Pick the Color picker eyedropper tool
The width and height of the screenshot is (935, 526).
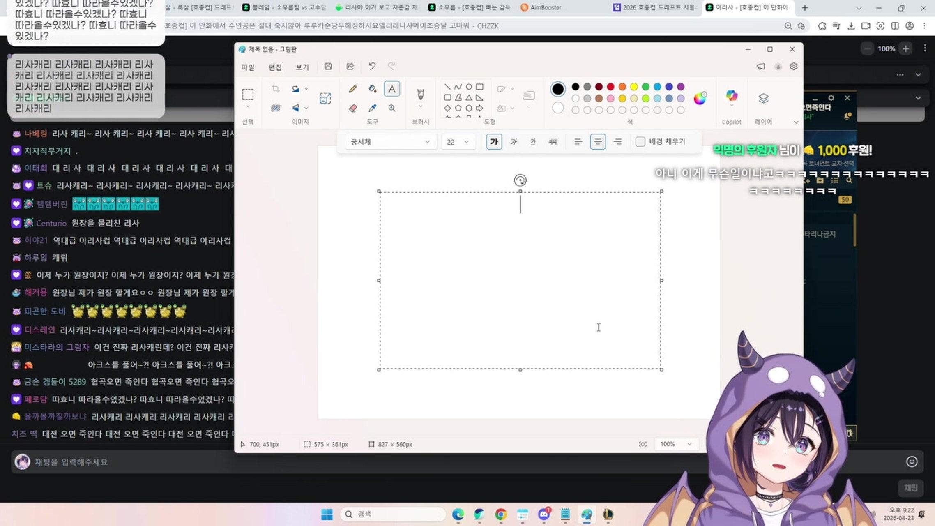[x=372, y=108]
